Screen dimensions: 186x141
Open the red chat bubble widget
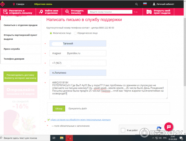click(x=169, y=127)
